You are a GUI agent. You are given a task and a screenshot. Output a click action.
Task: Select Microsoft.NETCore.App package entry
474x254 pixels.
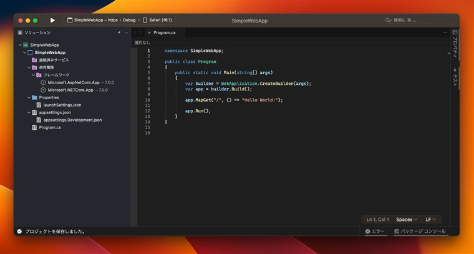tap(70, 90)
